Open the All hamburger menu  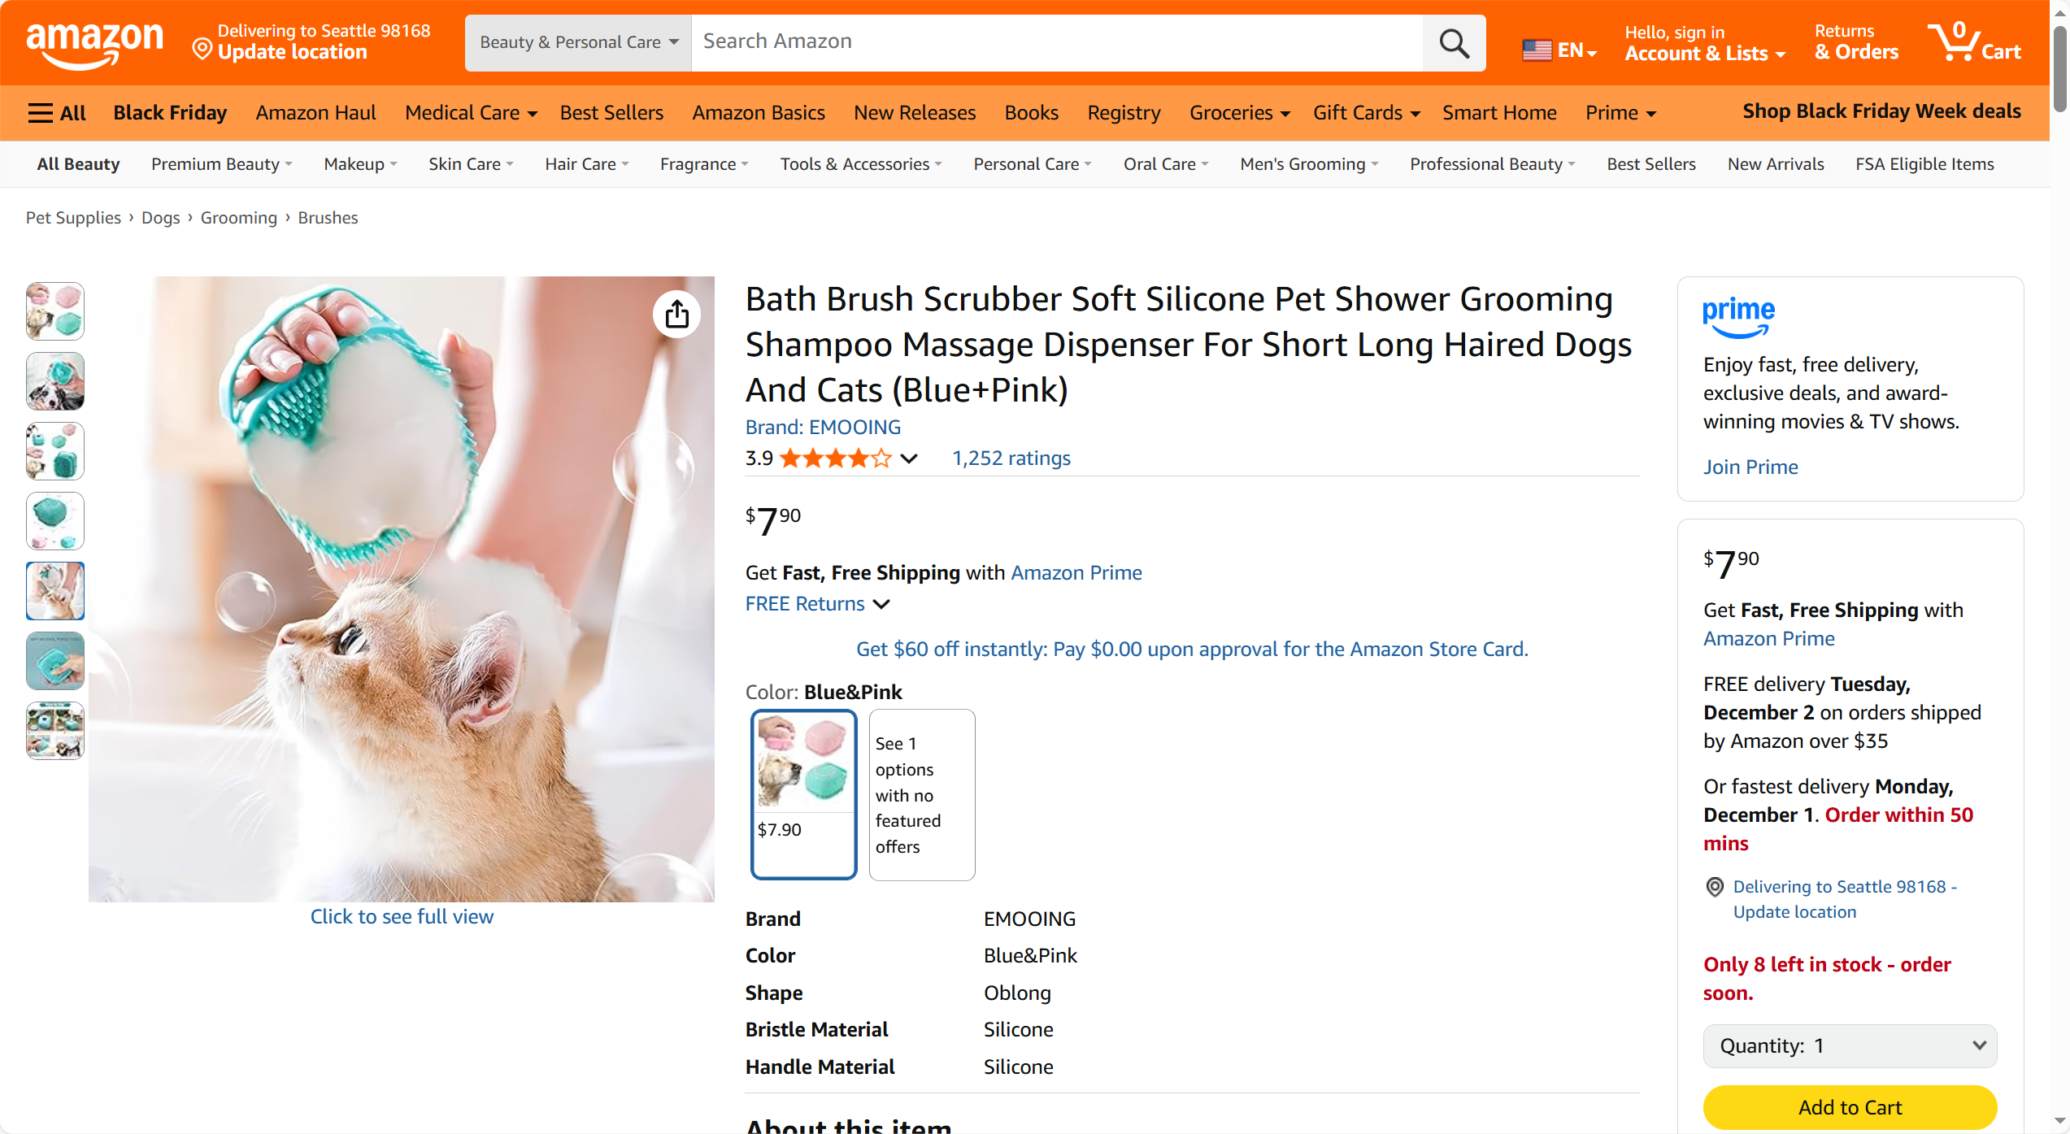pyautogui.click(x=57, y=113)
